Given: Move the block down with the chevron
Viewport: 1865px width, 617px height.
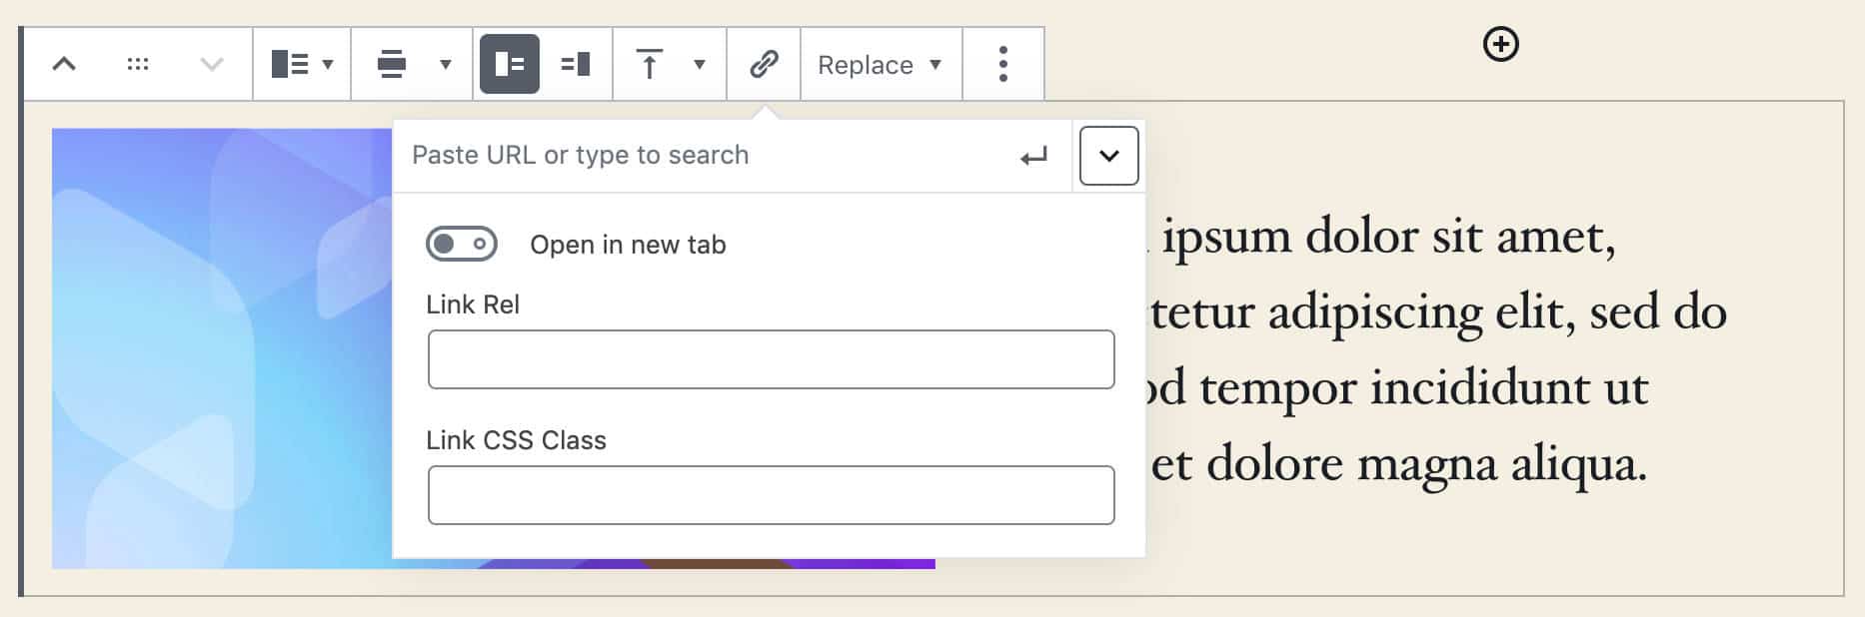Looking at the screenshot, I should coord(211,65).
